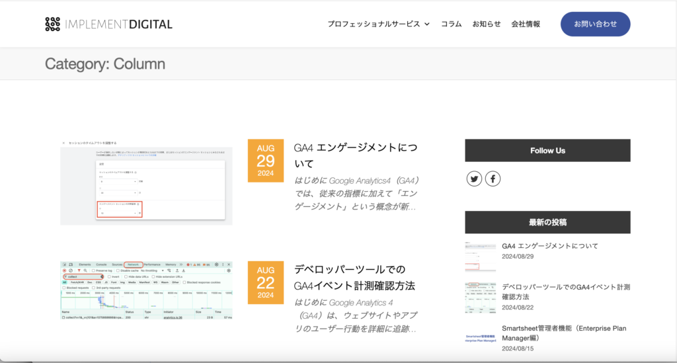Open sidebar post GA4 エンゲージメントについて
The height and width of the screenshot is (363, 677).
point(549,246)
